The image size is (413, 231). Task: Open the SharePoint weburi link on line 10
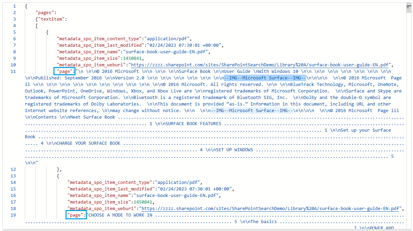click(260, 65)
